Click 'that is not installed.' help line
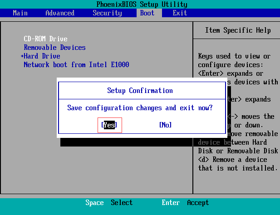Viewport: 280px width, 215px height. pos(238,168)
